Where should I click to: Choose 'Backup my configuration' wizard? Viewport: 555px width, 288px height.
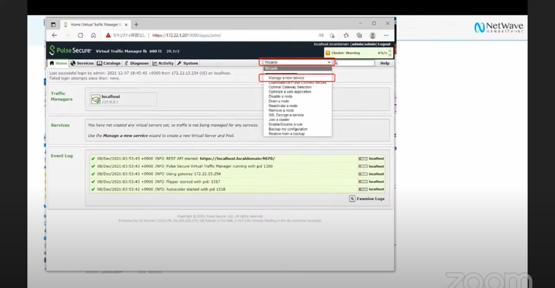click(x=288, y=129)
